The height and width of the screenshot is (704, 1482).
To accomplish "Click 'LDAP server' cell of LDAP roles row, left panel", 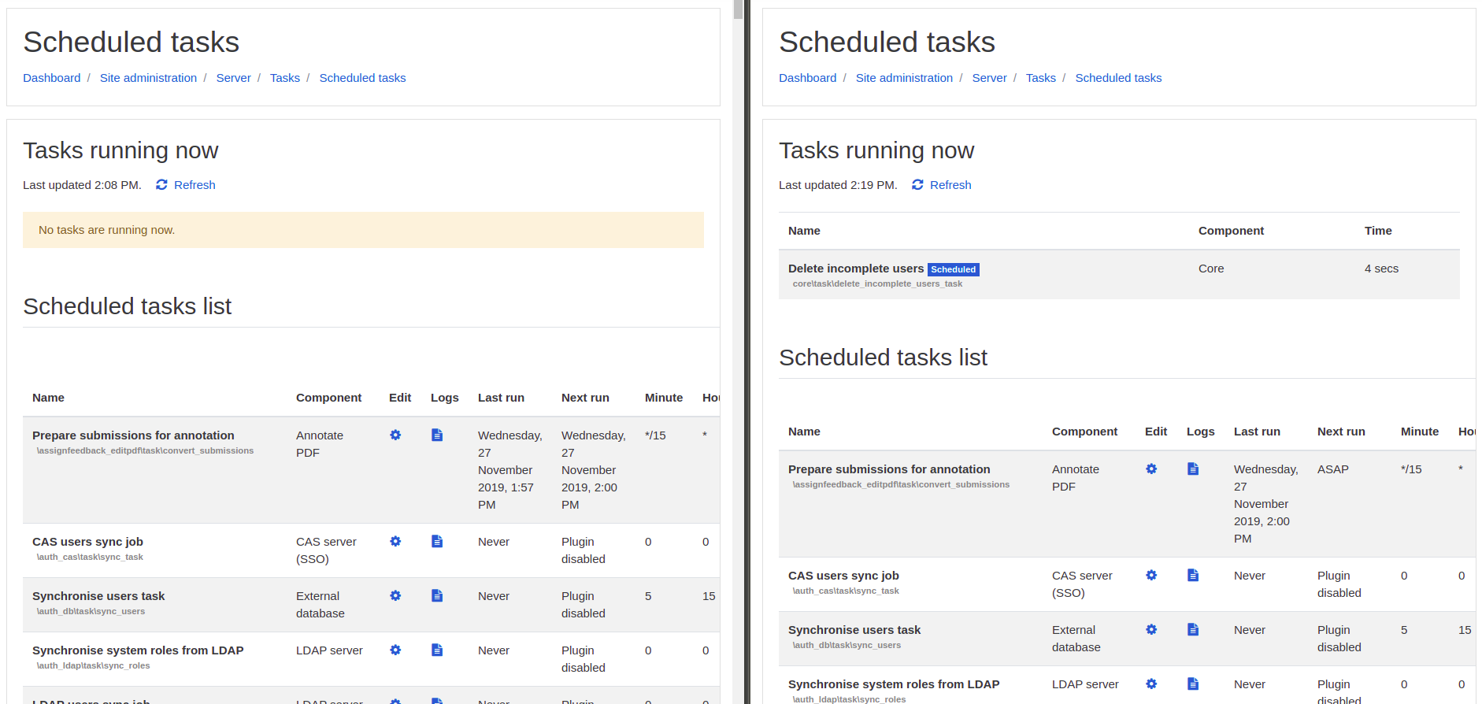I will pyautogui.click(x=329, y=650).
